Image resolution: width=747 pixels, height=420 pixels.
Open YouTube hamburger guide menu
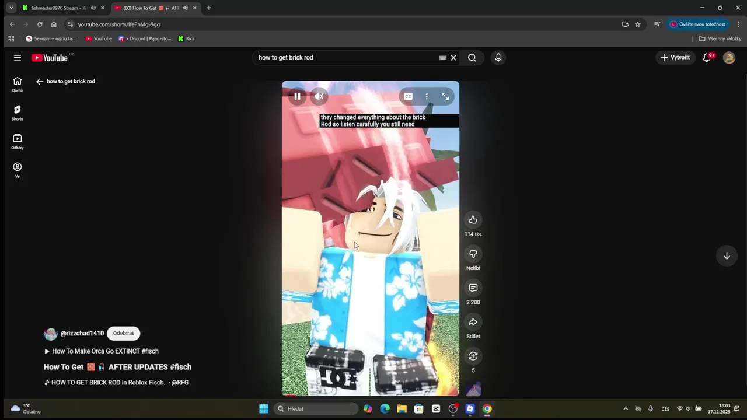[18, 58]
